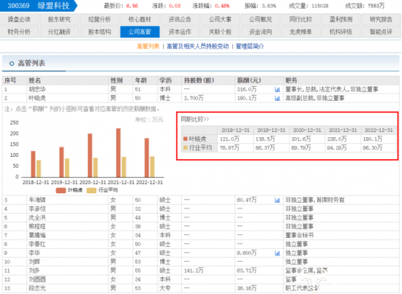This screenshot has width=402, height=294.
Task: Go to 高管及相关人员持股变动 link
Action: 197,46
